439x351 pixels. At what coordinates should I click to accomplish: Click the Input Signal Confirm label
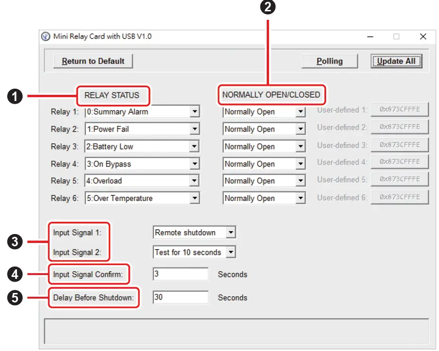(x=88, y=274)
